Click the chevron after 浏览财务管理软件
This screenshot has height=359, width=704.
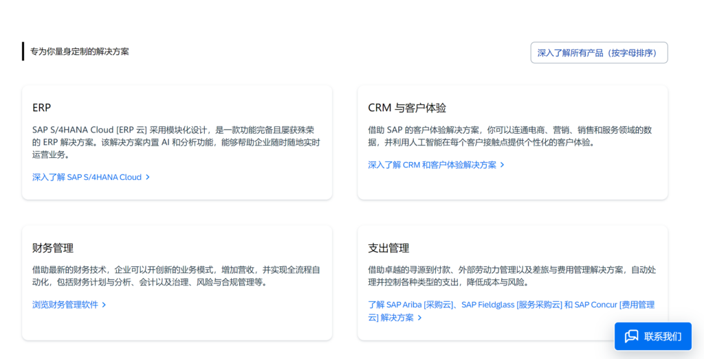tap(104, 305)
